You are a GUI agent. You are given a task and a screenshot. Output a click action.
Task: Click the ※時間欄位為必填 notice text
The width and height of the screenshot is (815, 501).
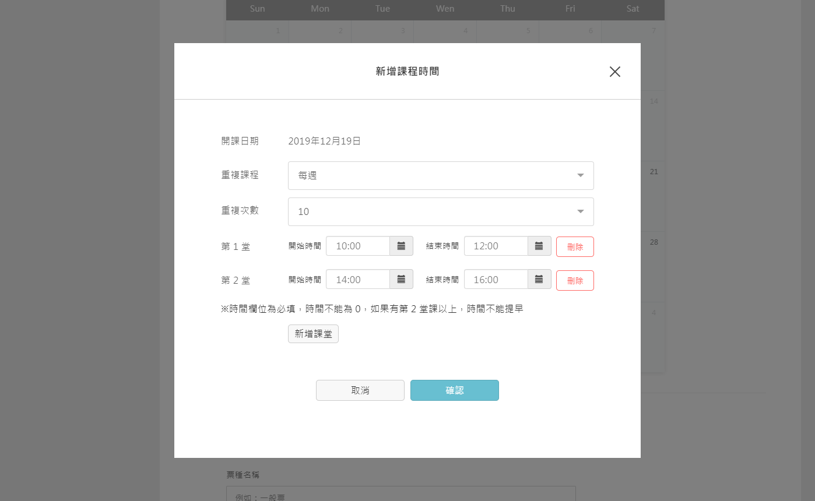tap(372, 309)
